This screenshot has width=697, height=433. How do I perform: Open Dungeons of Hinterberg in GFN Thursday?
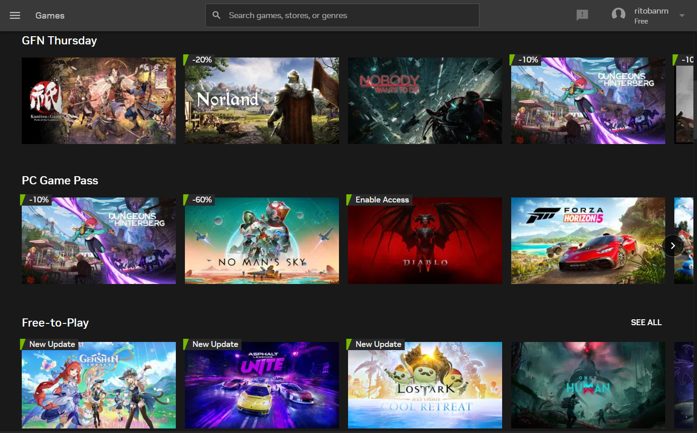coord(588,101)
